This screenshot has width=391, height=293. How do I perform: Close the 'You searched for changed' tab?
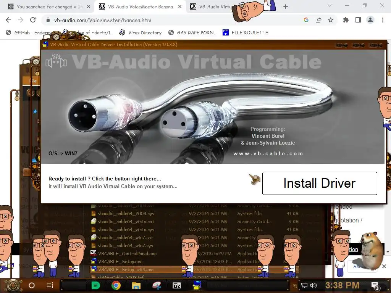tap(88, 7)
